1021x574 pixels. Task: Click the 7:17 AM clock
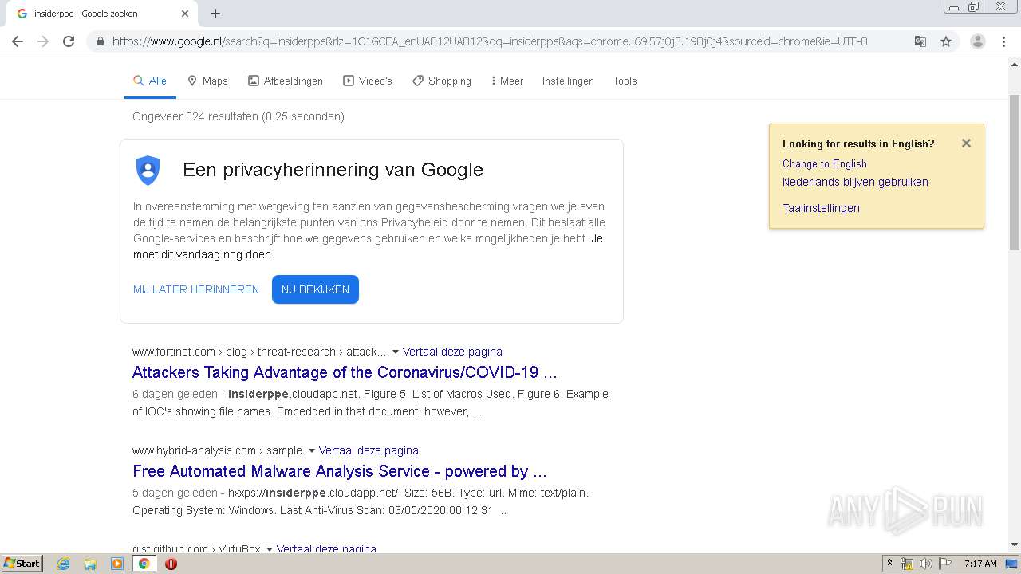[x=980, y=564]
